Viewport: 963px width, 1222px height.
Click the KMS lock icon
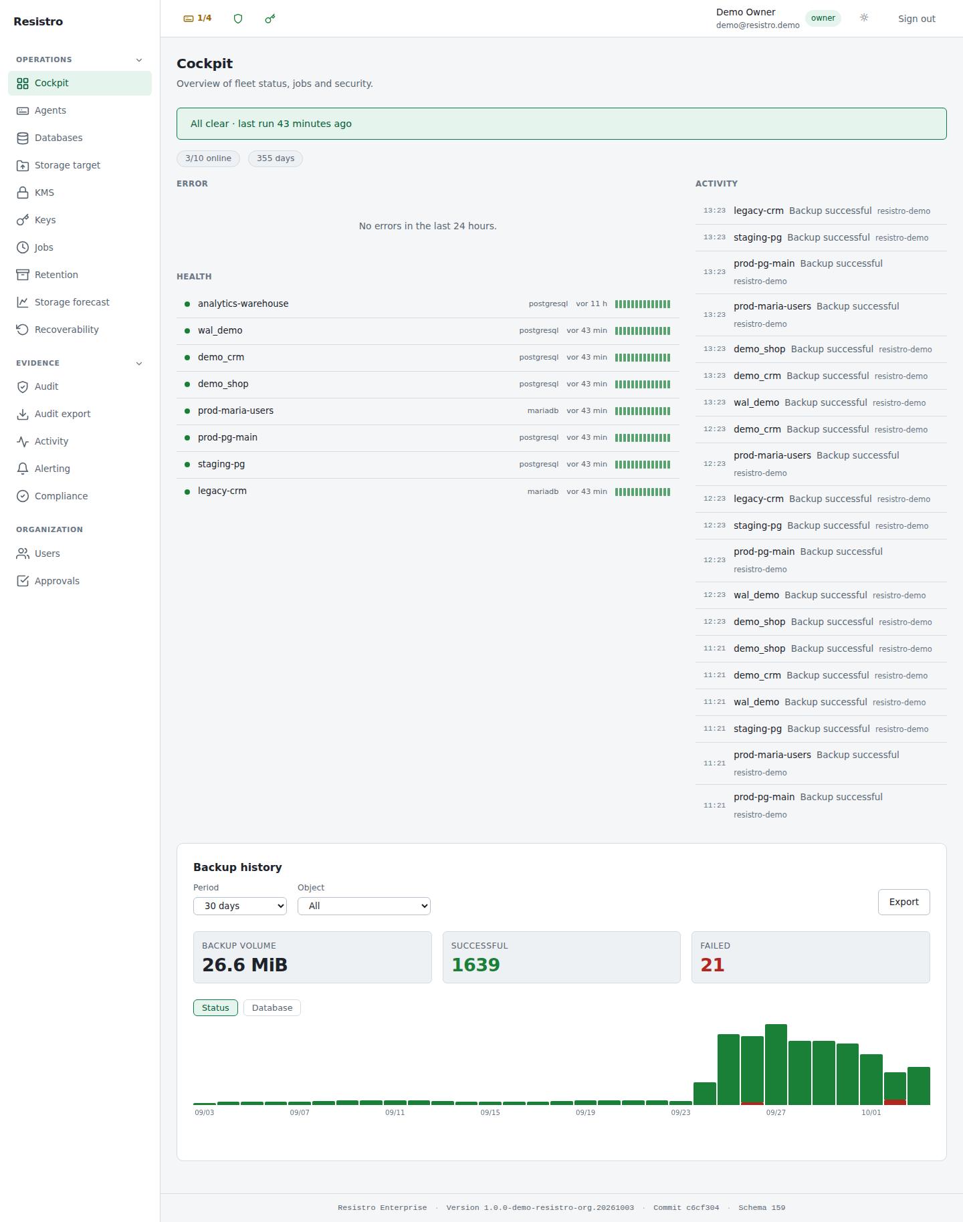(x=23, y=193)
